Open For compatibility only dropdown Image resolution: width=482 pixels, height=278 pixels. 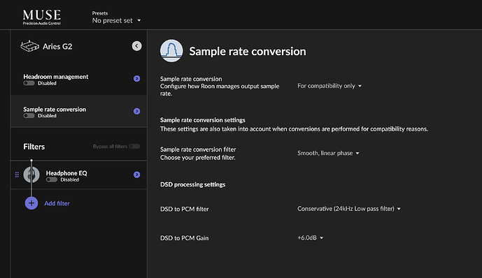click(x=329, y=86)
